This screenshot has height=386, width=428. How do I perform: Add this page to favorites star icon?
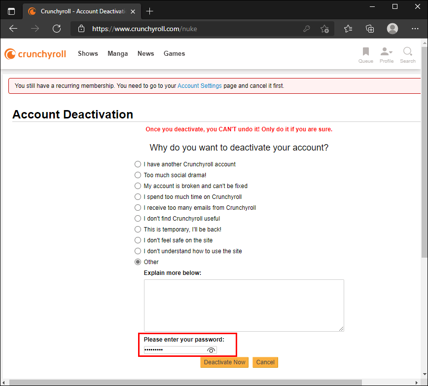[x=324, y=29]
